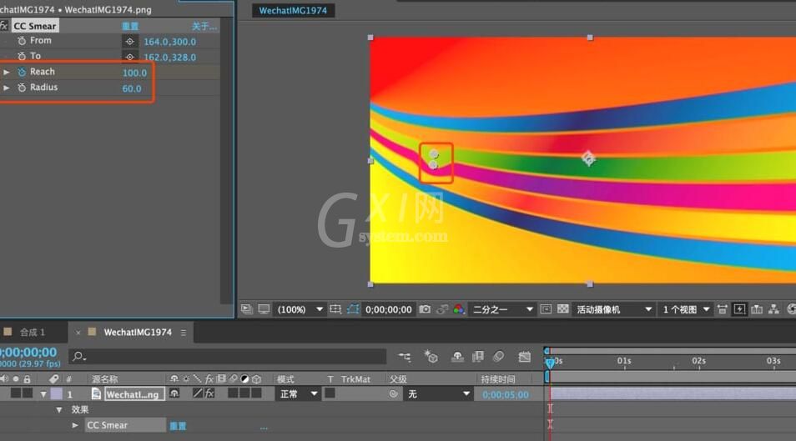The height and width of the screenshot is (441, 796).
Task: Click the always preview this view icon
Action: (x=247, y=309)
